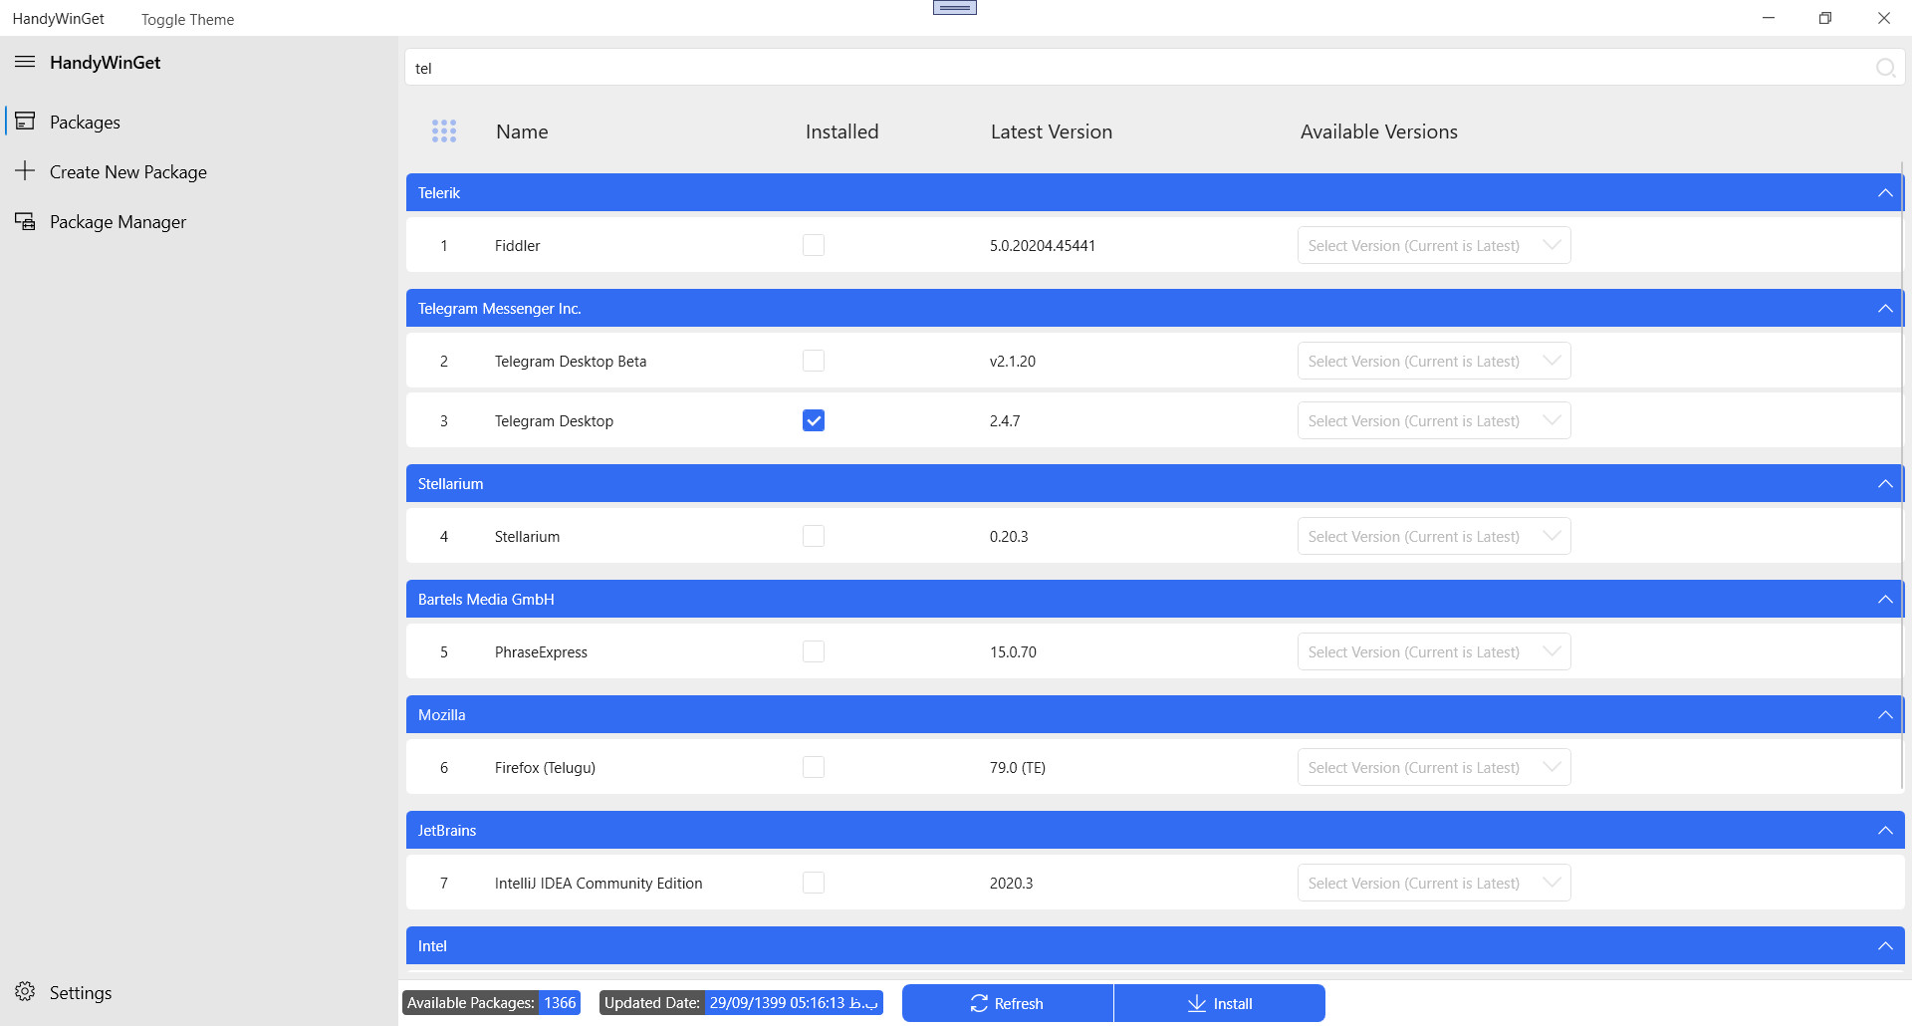Image resolution: width=1912 pixels, height=1026 pixels.
Task: Sort by Name column header
Action: click(522, 131)
